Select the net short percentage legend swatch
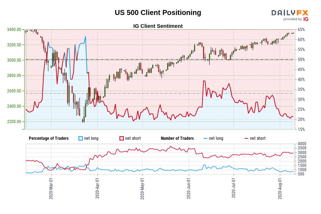Screen dimensions: 321x214 click(x=122, y=138)
